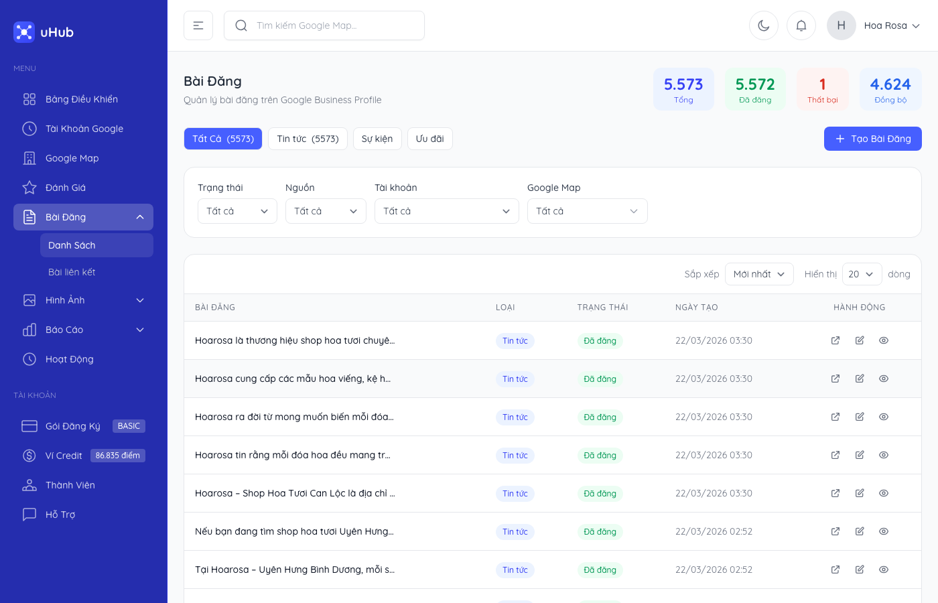Open the Trạng thái filter dropdown
938x603 pixels.
coord(237,211)
